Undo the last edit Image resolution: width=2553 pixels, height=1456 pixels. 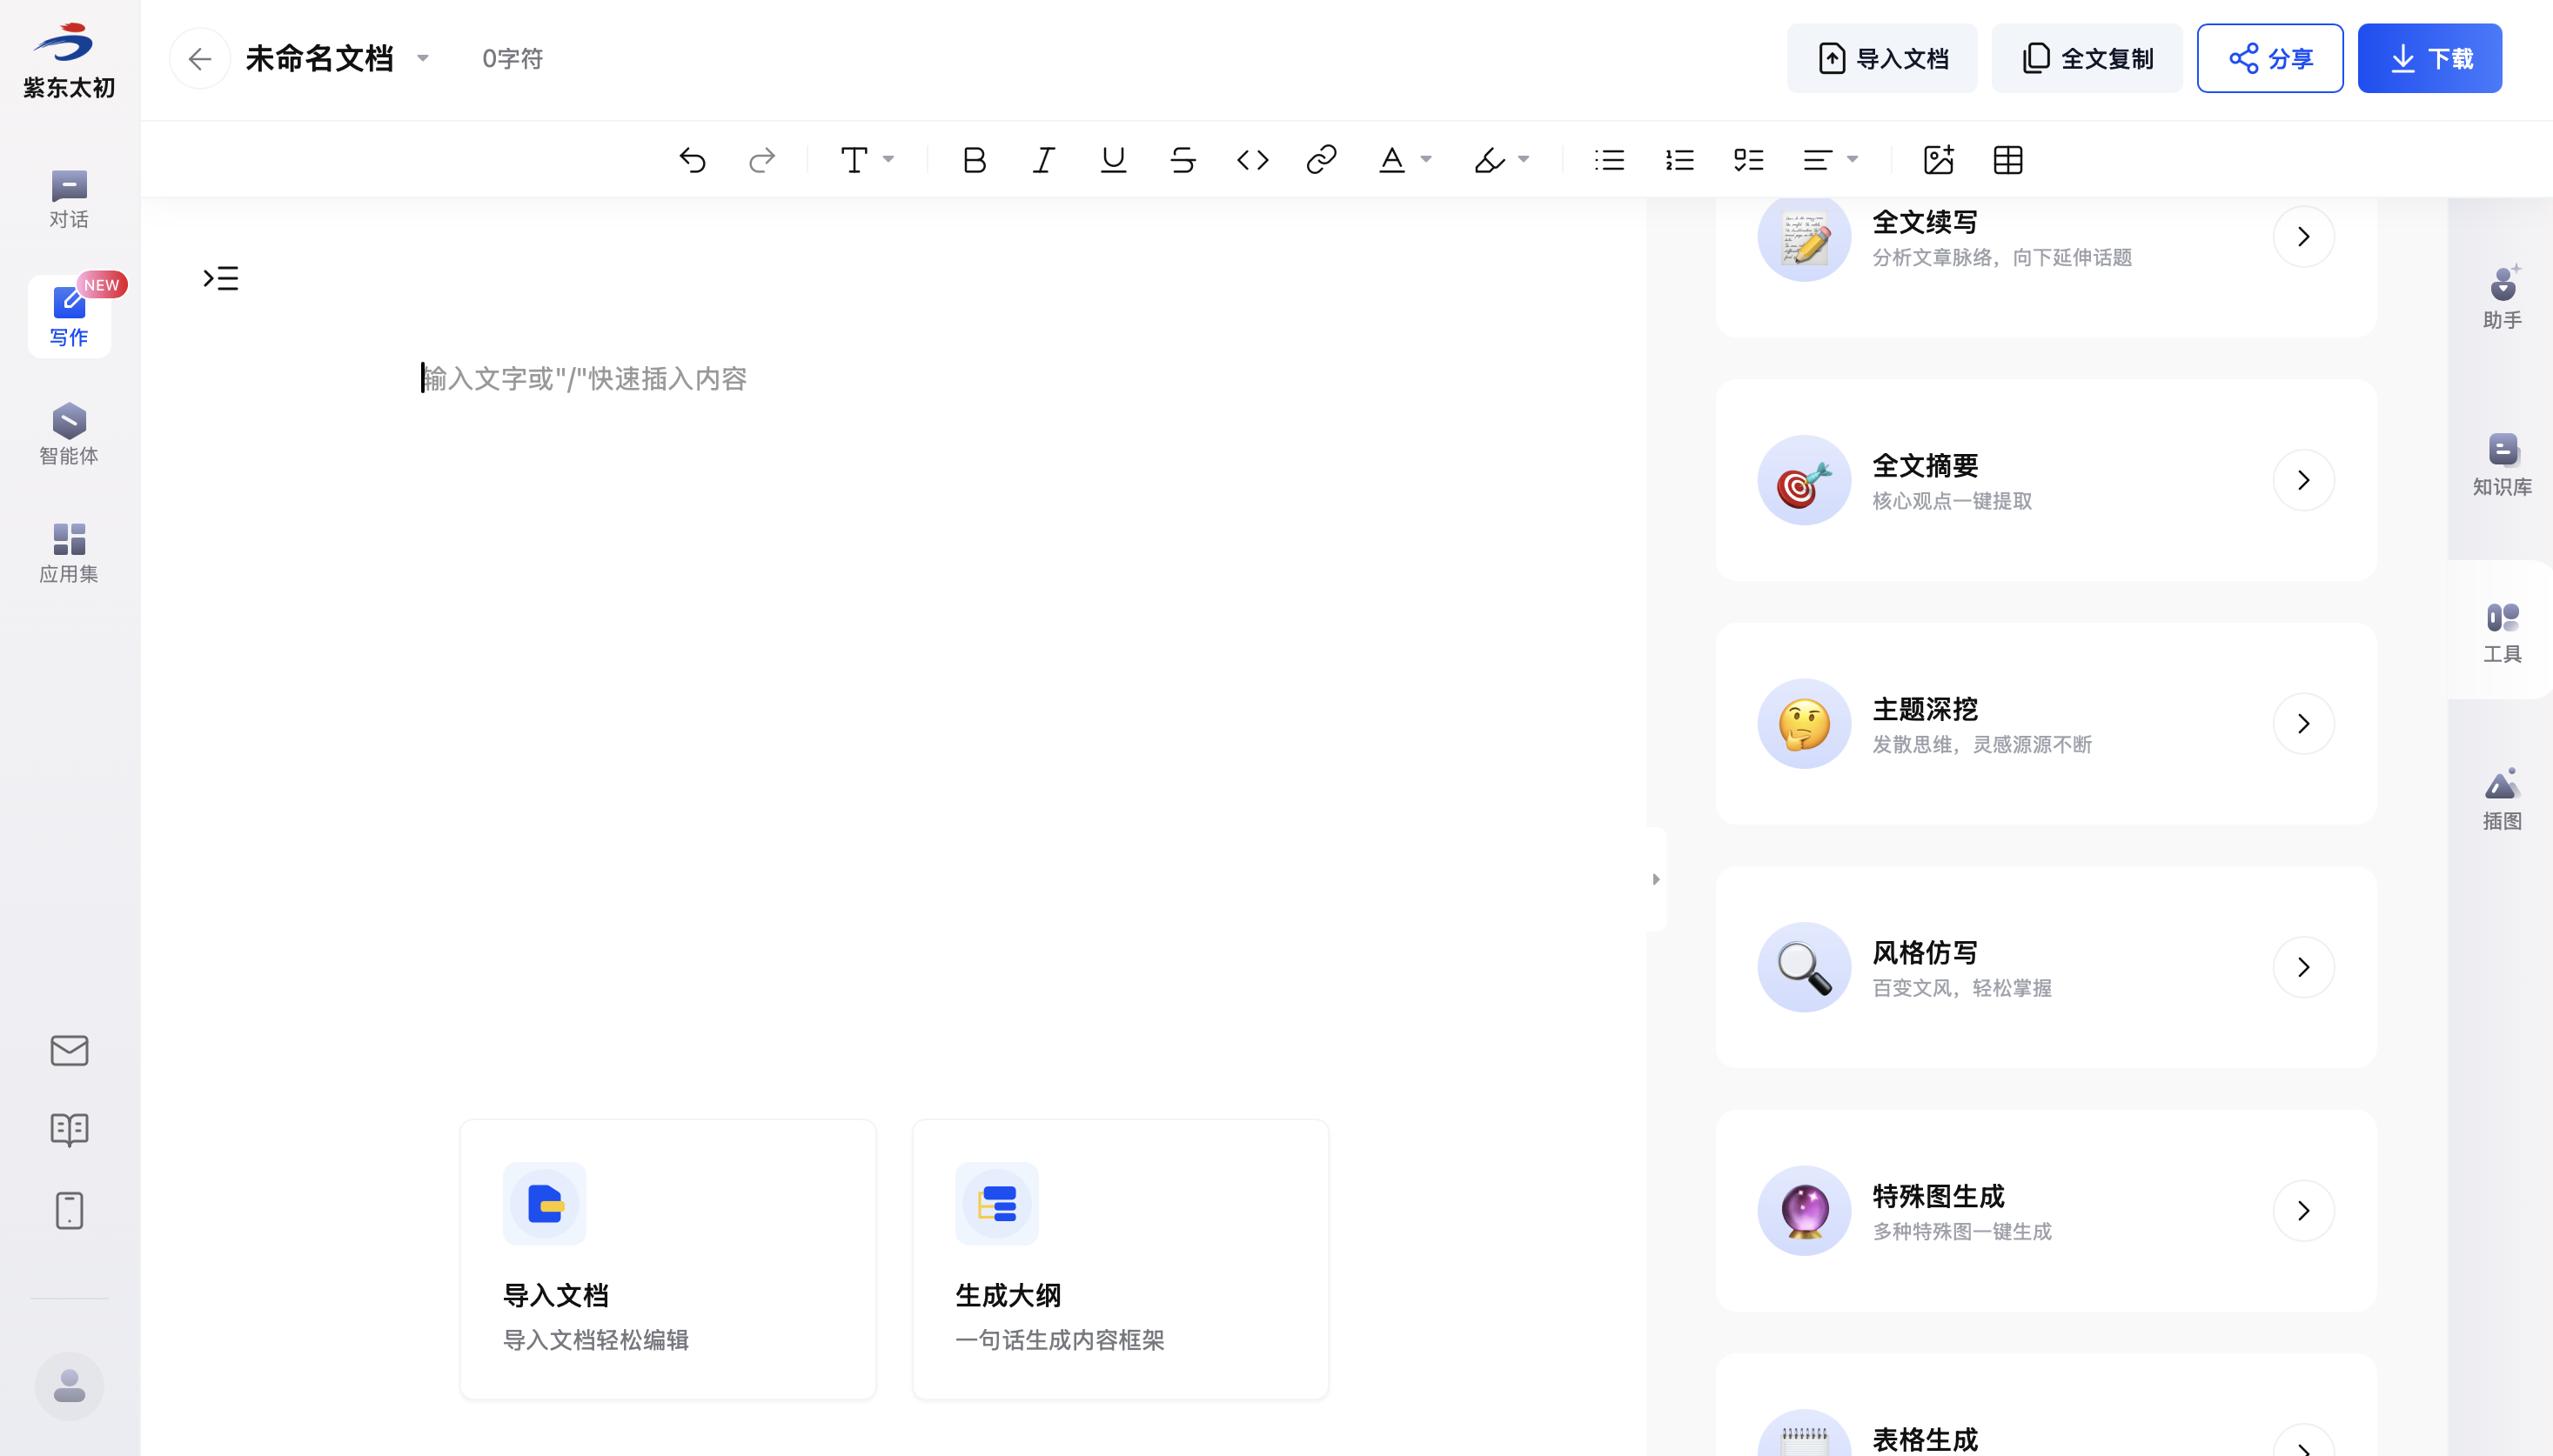pyautogui.click(x=693, y=160)
